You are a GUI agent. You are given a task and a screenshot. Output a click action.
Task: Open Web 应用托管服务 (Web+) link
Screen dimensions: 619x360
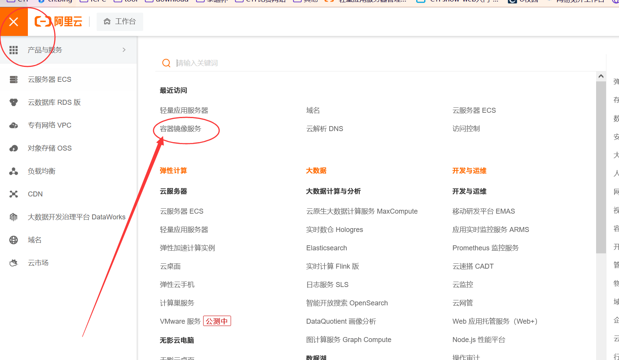(495, 321)
